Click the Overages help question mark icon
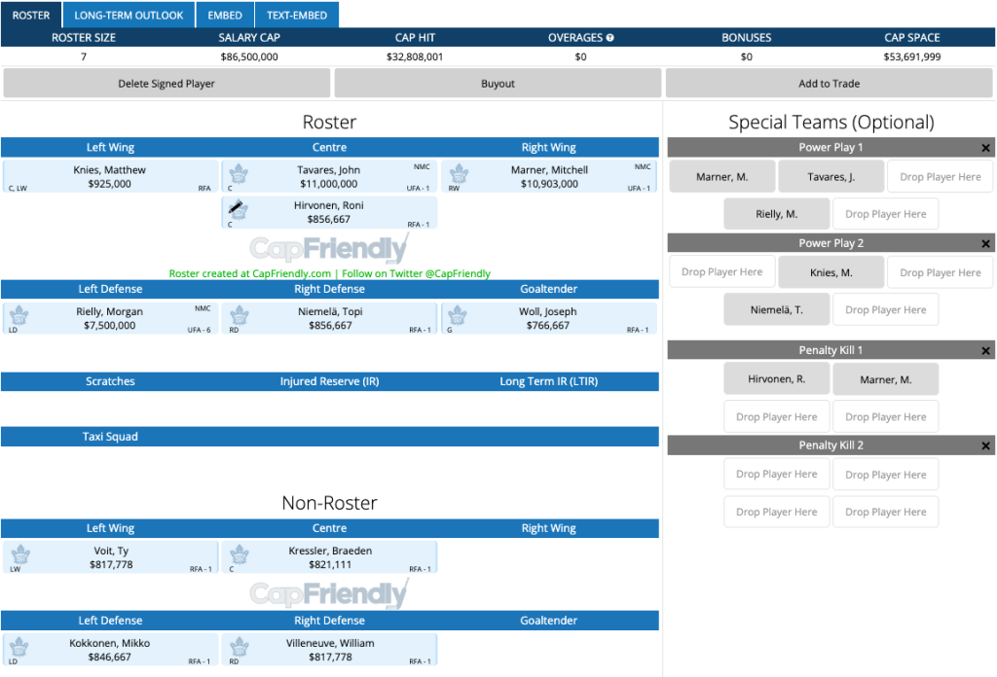997x677 pixels. pyautogui.click(x=610, y=38)
